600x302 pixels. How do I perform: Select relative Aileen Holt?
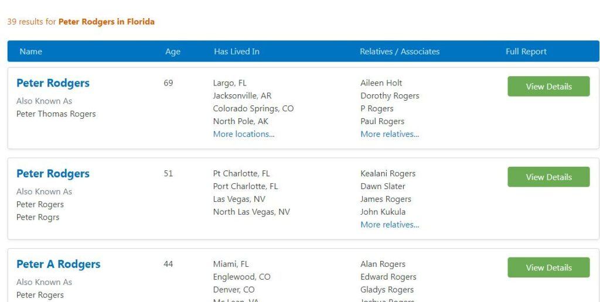click(381, 83)
